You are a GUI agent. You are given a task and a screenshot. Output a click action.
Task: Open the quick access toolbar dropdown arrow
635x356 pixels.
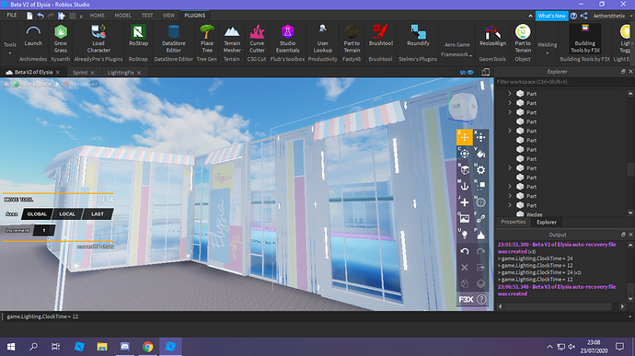(81, 17)
